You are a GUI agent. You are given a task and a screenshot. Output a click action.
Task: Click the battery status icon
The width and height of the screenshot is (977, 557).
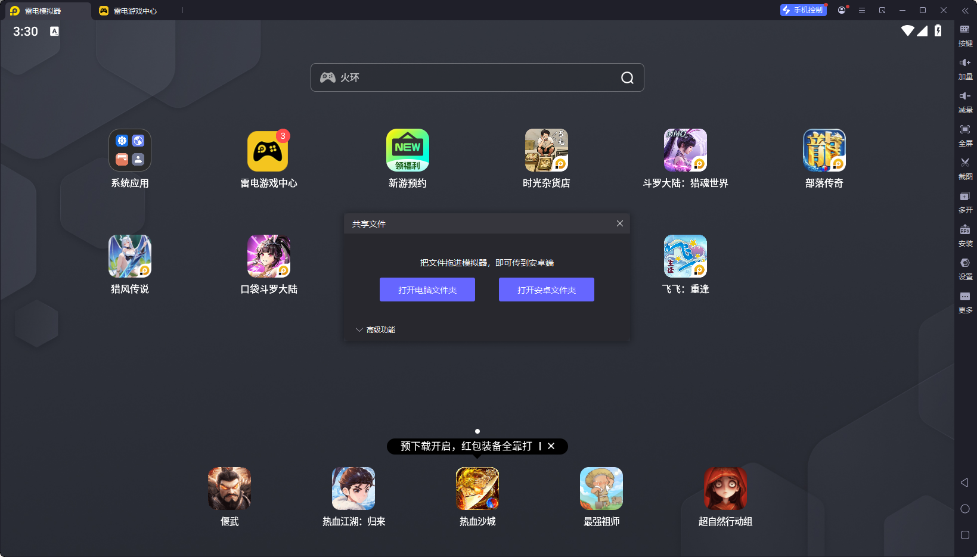click(938, 30)
